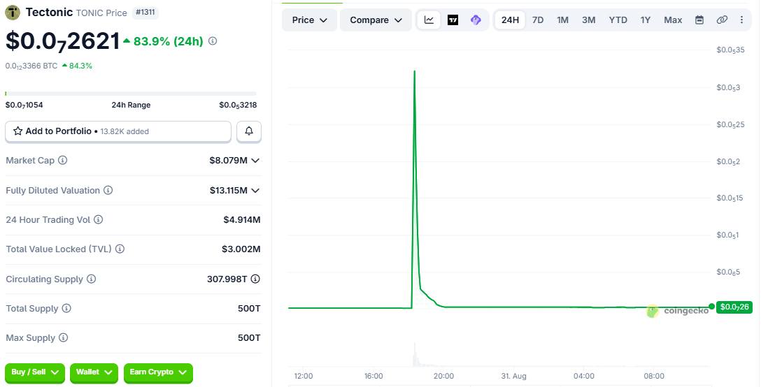Show 24 Hour Trading Vol info icon
The width and height of the screenshot is (761, 387).
click(98, 219)
